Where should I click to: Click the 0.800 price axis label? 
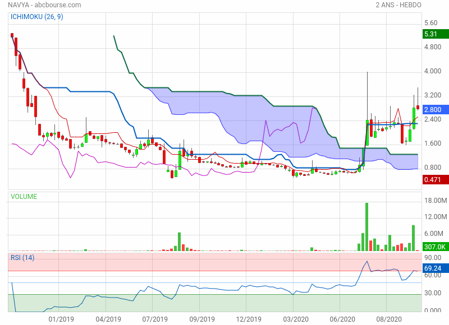point(433,167)
